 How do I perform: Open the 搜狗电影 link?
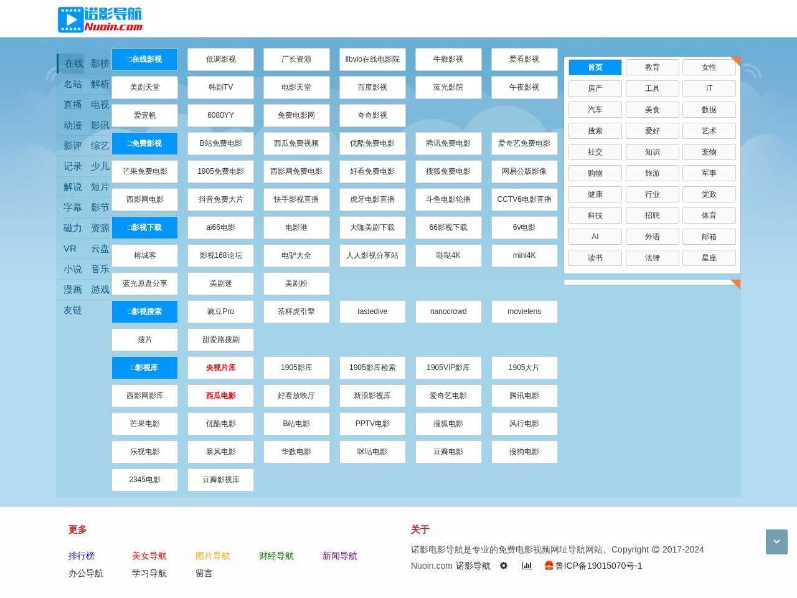(x=524, y=452)
